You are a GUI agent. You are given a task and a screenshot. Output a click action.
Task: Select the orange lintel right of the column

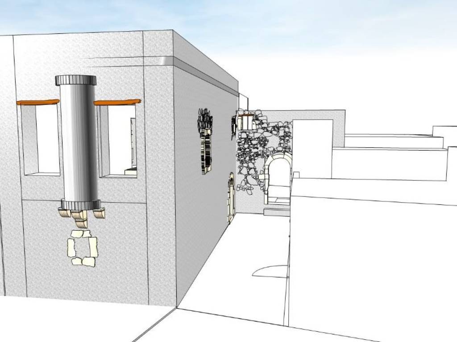117,102
